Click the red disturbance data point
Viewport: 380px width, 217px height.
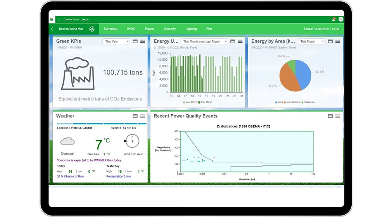pos(214,157)
